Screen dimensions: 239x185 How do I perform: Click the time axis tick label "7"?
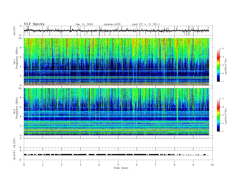pyautogui.click(x=156, y=165)
